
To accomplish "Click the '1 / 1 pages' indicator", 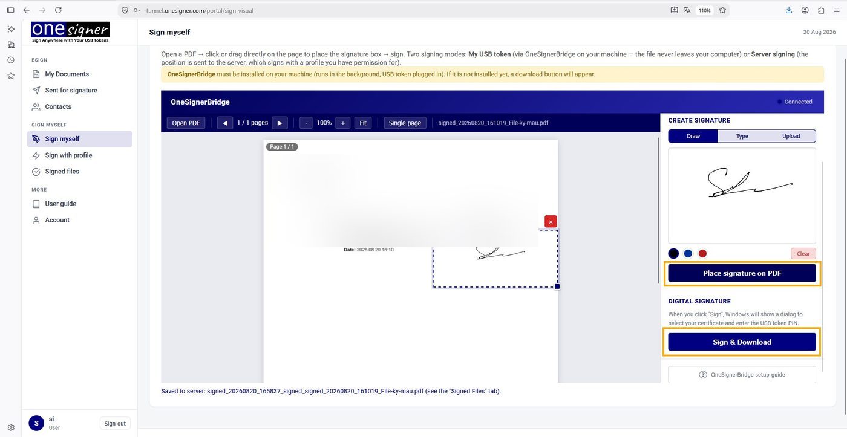I will [252, 123].
